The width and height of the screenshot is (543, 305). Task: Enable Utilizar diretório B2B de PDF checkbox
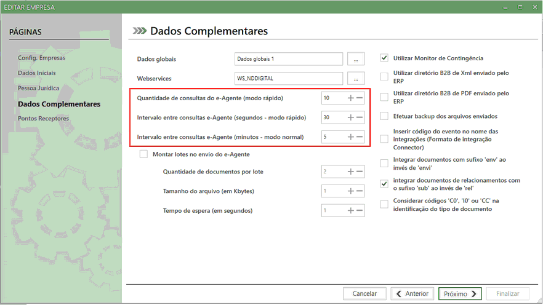click(384, 97)
